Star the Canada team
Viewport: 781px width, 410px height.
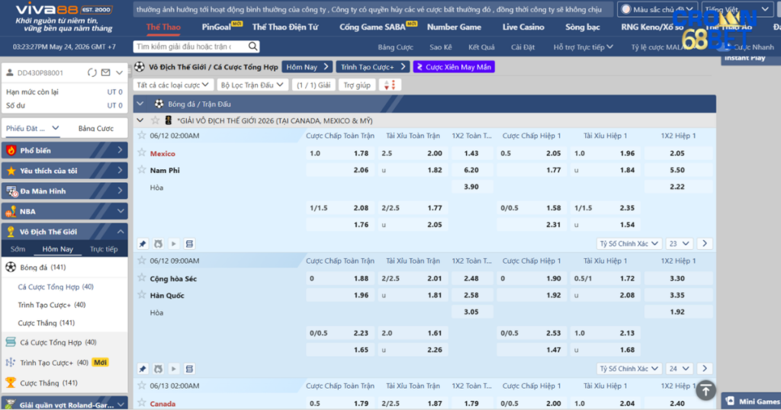(142, 402)
